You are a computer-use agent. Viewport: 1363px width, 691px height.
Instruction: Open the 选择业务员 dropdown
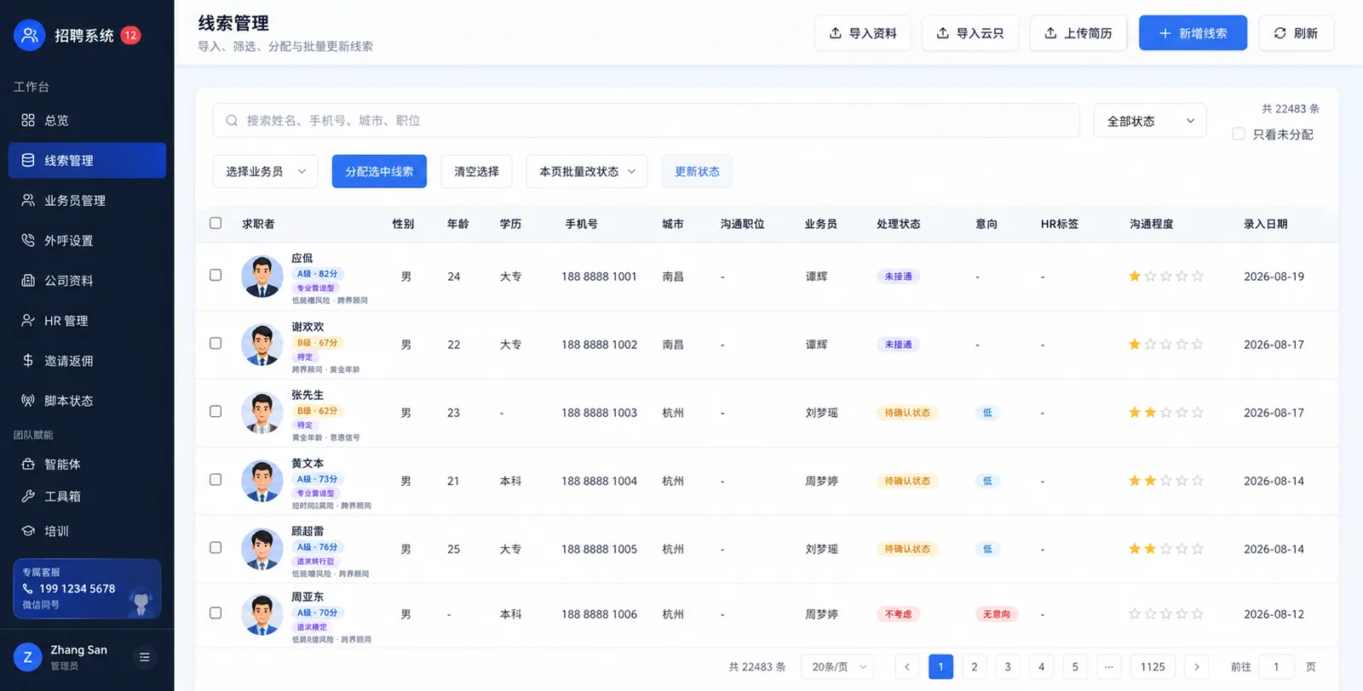point(265,171)
